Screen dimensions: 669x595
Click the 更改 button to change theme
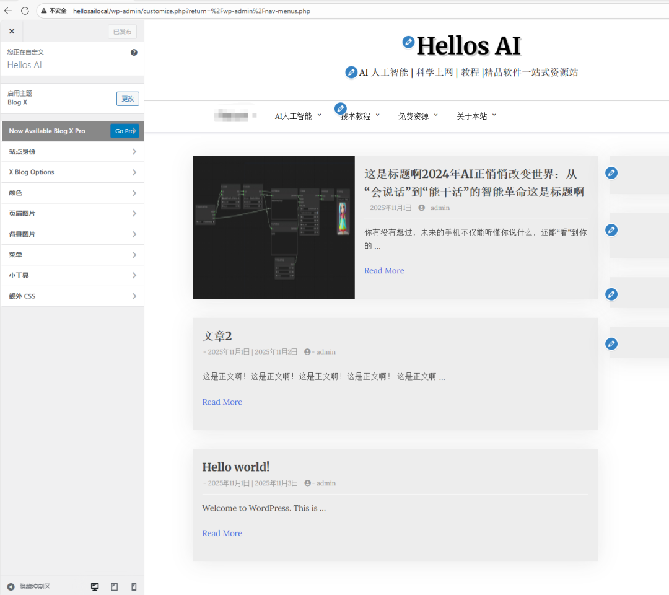(x=128, y=99)
